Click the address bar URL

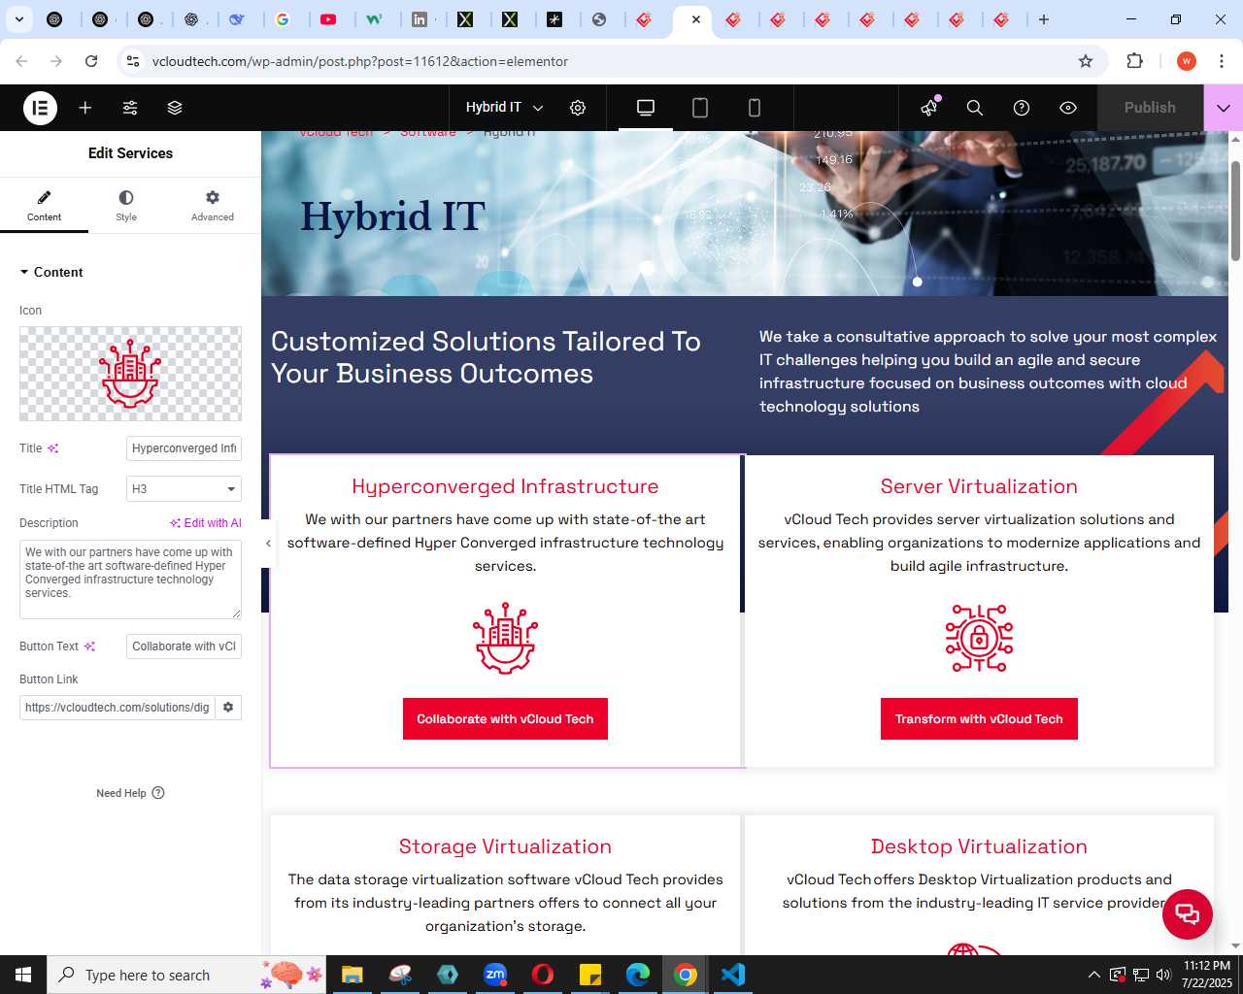pyautogui.click(x=360, y=61)
